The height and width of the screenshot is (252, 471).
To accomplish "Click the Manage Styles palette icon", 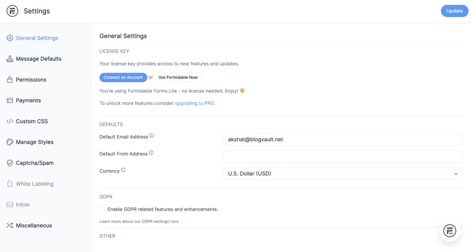I will click(10, 142).
